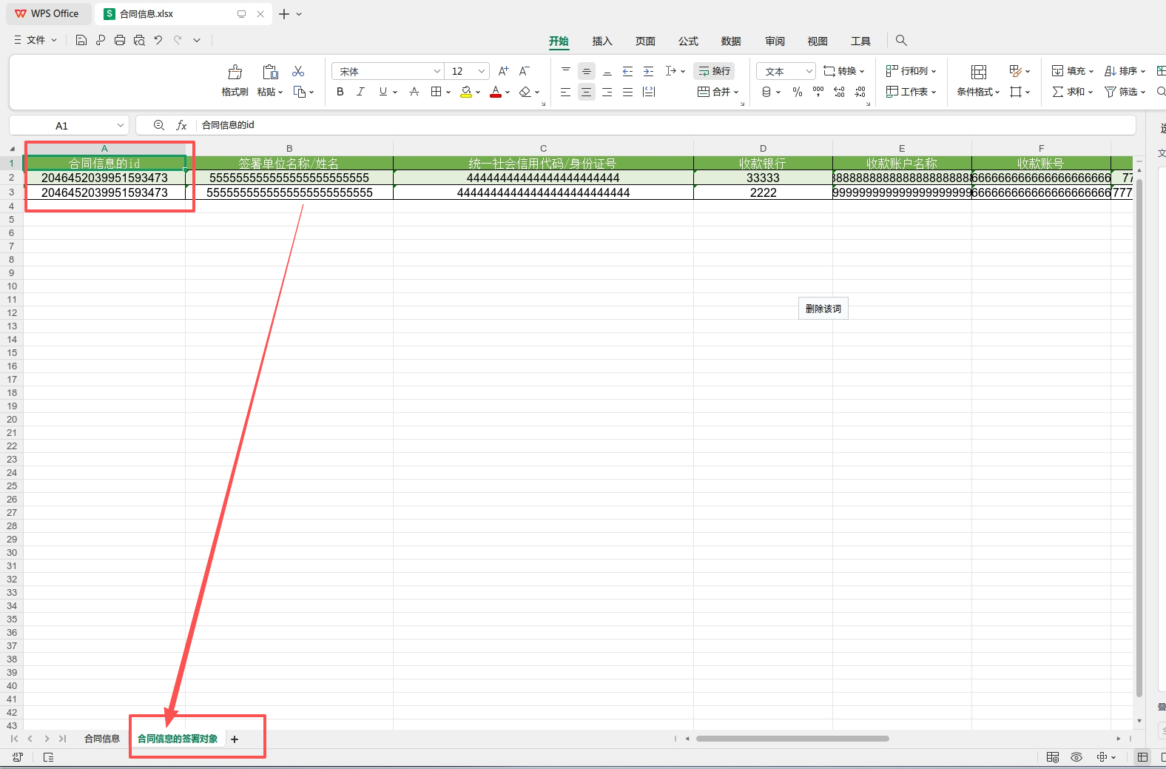This screenshot has height=769, width=1166.
Task: Click the Save icon in quick access bar
Action: point(81,40)
